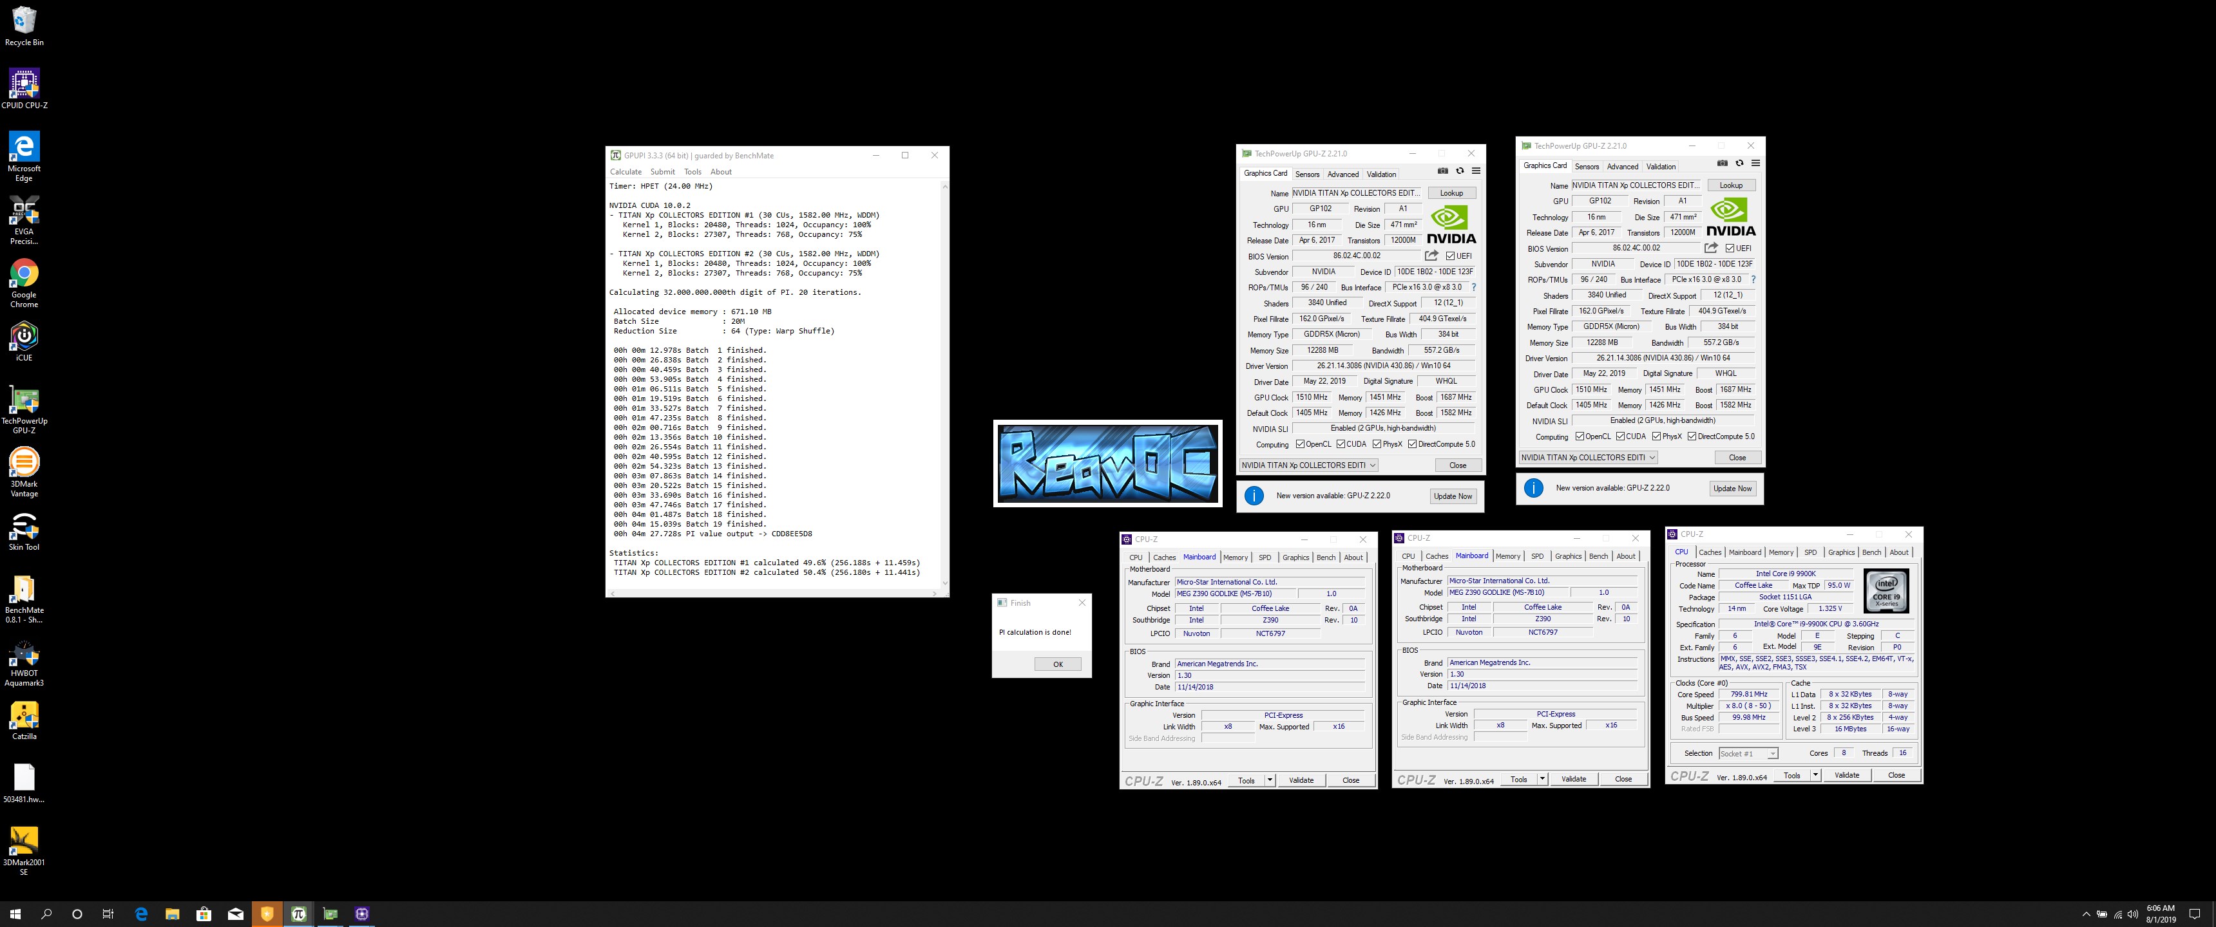Toggle DirectCompute 5.0 checkbox in left GPU-Z
2216x927 pixels.
[x=1413, y=445]
